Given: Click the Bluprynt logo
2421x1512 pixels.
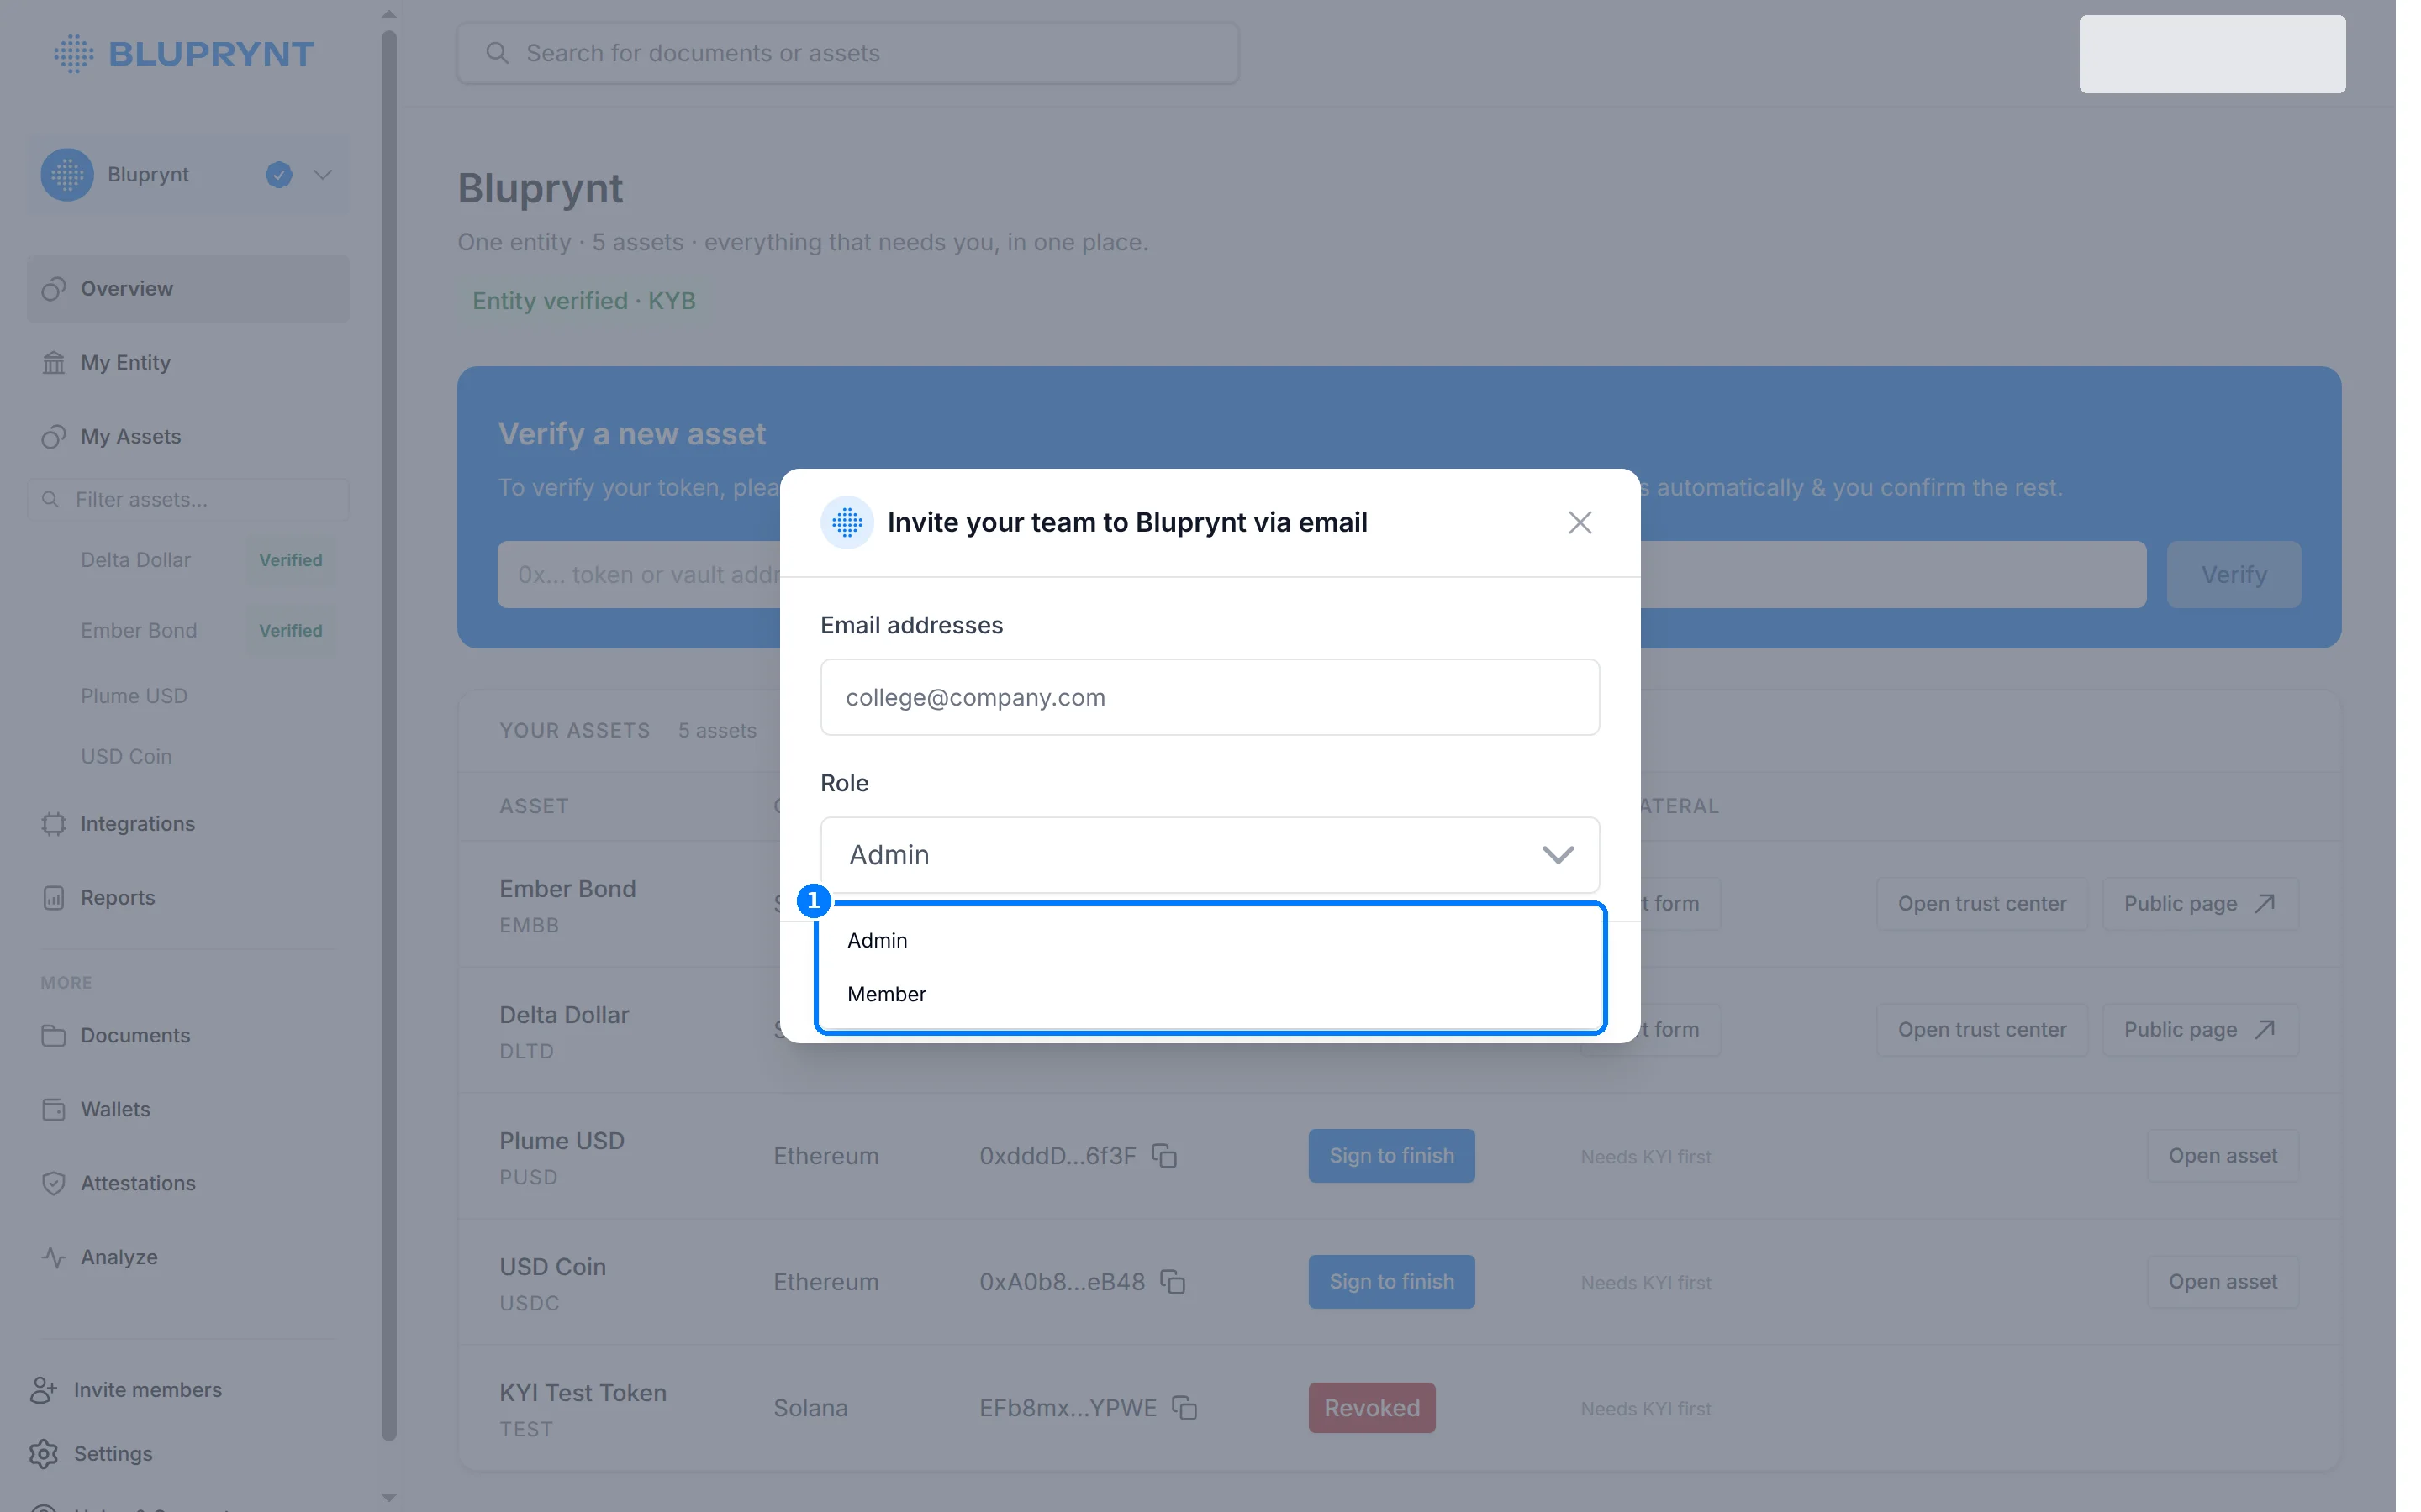Looking at the screenshot, I should [x=184, y=53].
